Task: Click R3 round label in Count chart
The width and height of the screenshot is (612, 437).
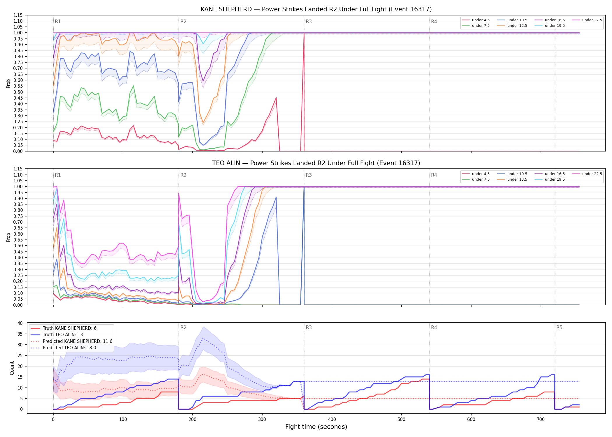Action: [x=309, y=327]
